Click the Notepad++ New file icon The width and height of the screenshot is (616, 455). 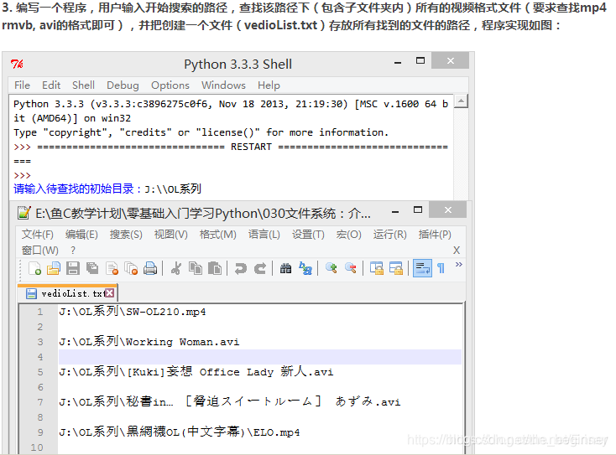35,269
